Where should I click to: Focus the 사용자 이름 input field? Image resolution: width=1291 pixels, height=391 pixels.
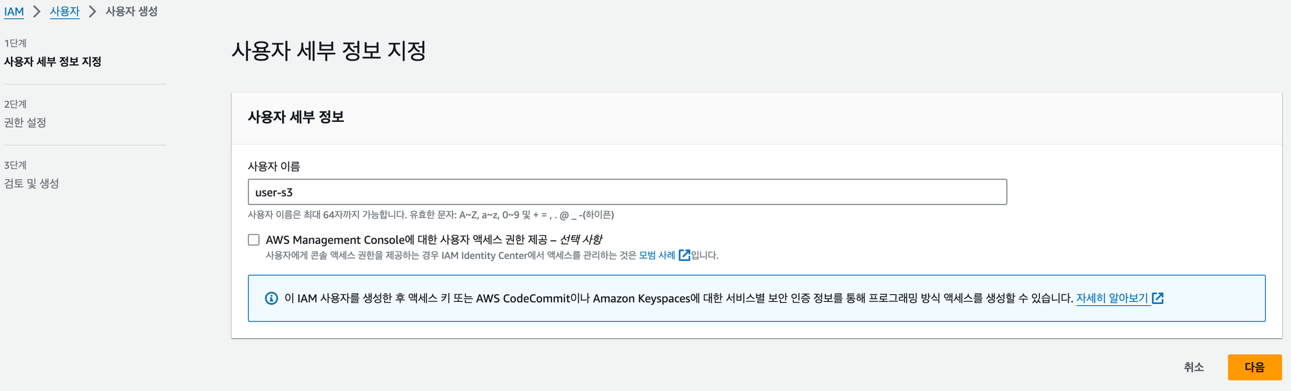[x=627, y=192]
